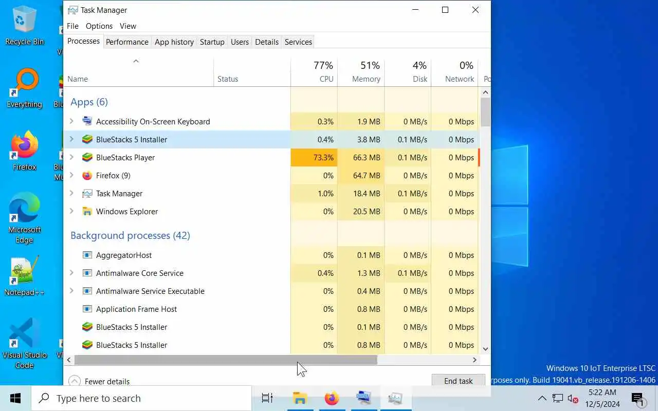Open the notification center icon
The width and height of the screenshot is (658, 411).
pos(638,398)
